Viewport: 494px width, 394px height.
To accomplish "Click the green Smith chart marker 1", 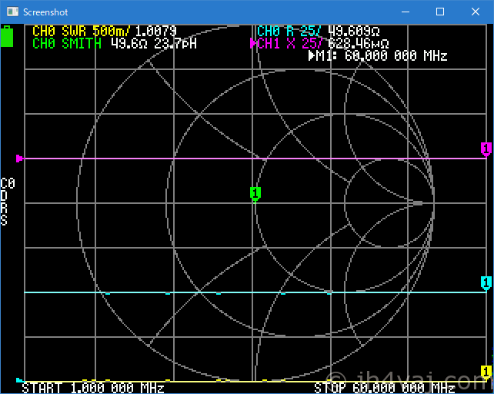I will tap(255, 194).
